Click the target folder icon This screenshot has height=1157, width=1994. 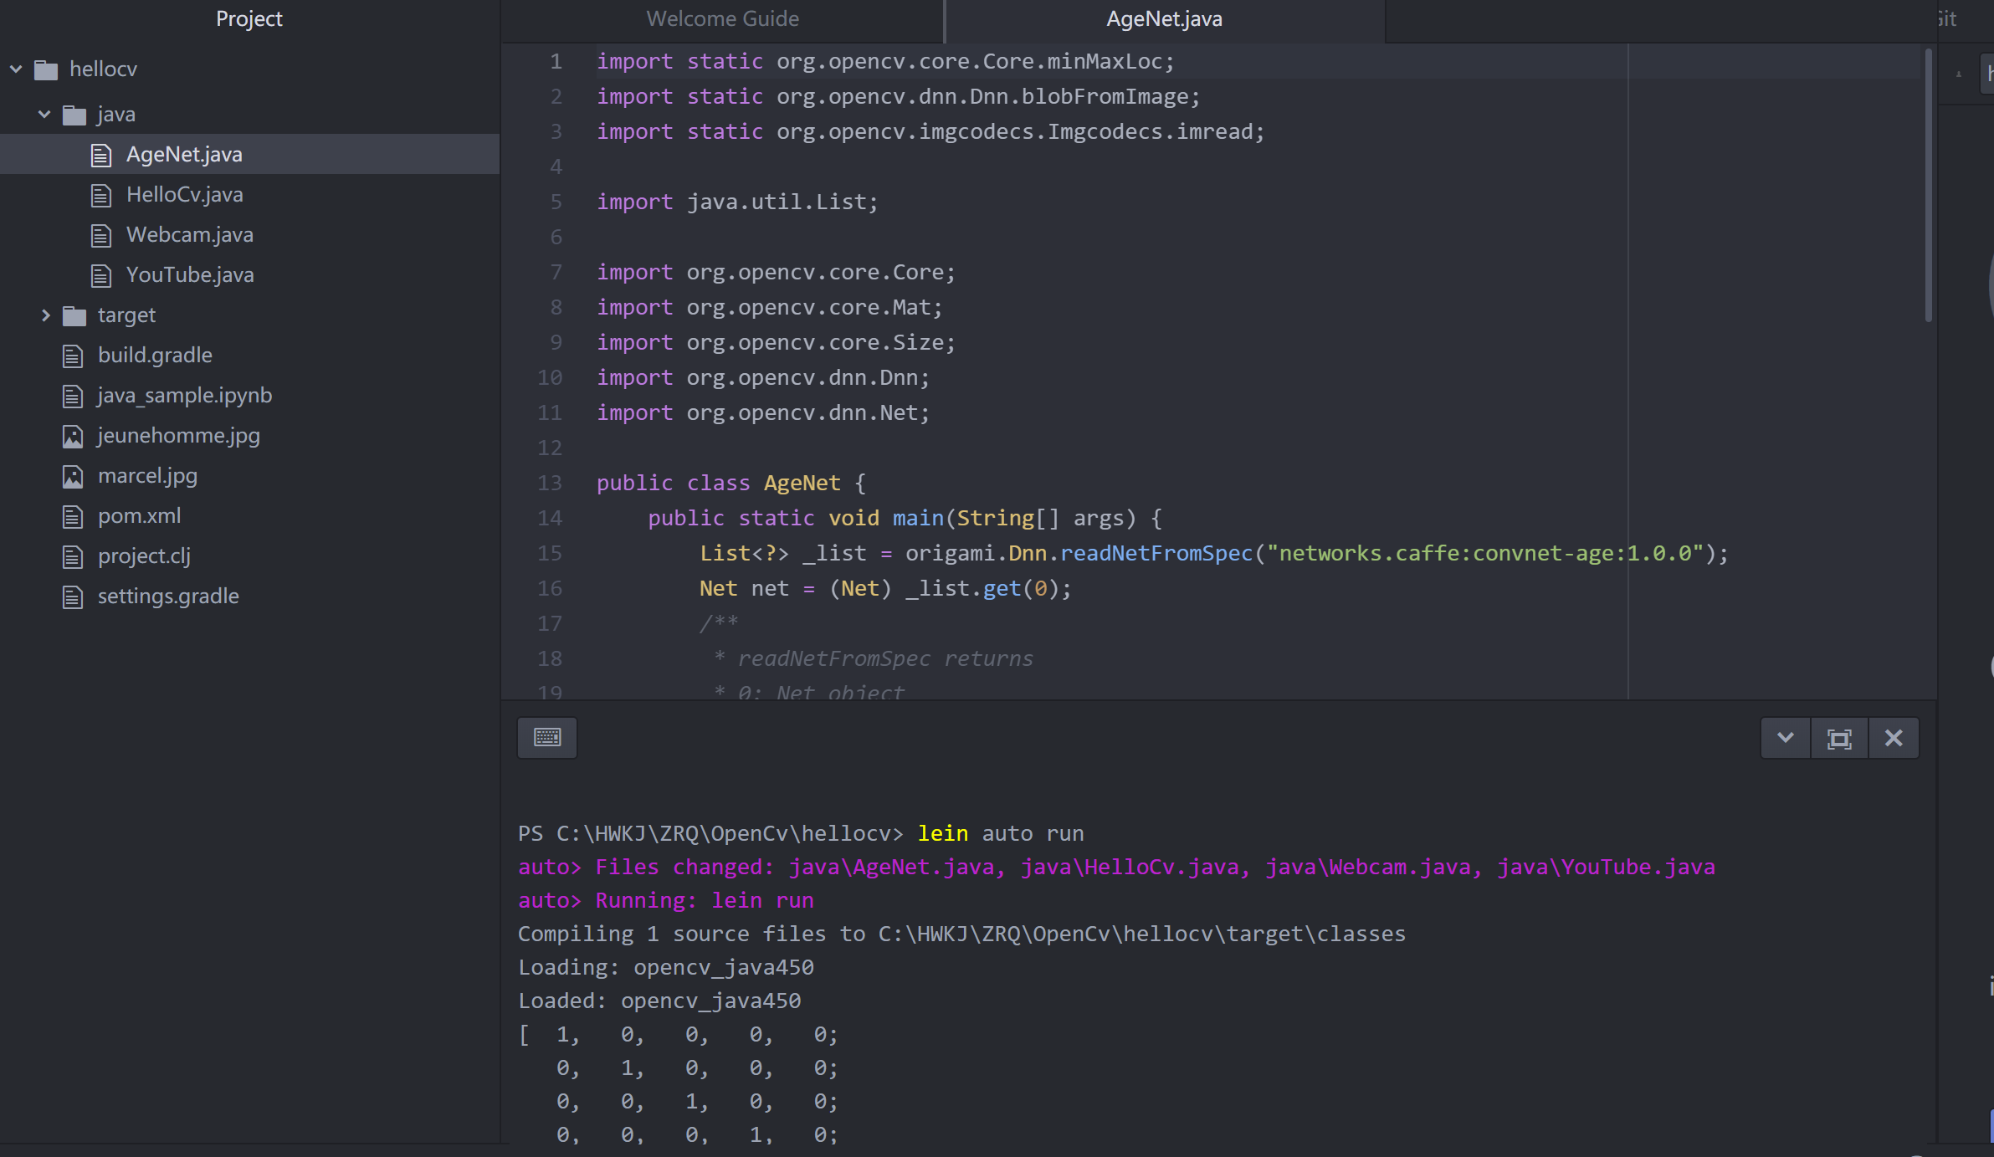click(x=74, y=315)
